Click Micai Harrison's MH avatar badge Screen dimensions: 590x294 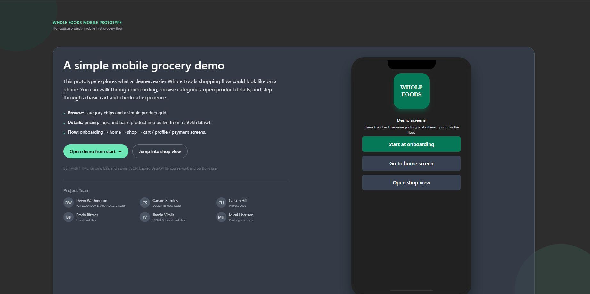click(x=221, y=217)
